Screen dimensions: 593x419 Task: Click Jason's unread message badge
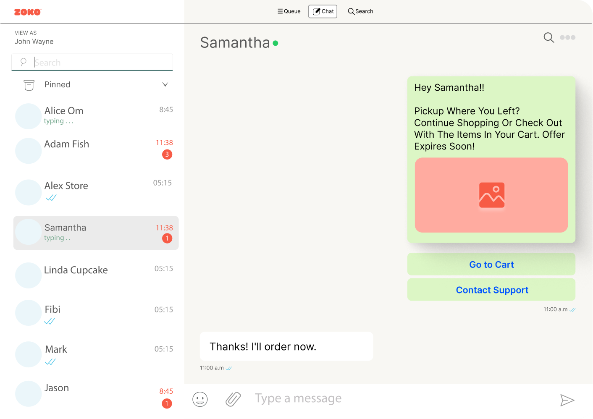(x=167, y=403)
